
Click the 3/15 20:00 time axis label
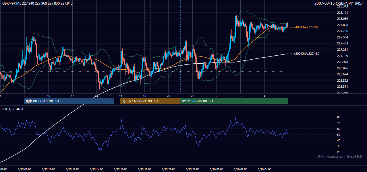click(168, 169)
